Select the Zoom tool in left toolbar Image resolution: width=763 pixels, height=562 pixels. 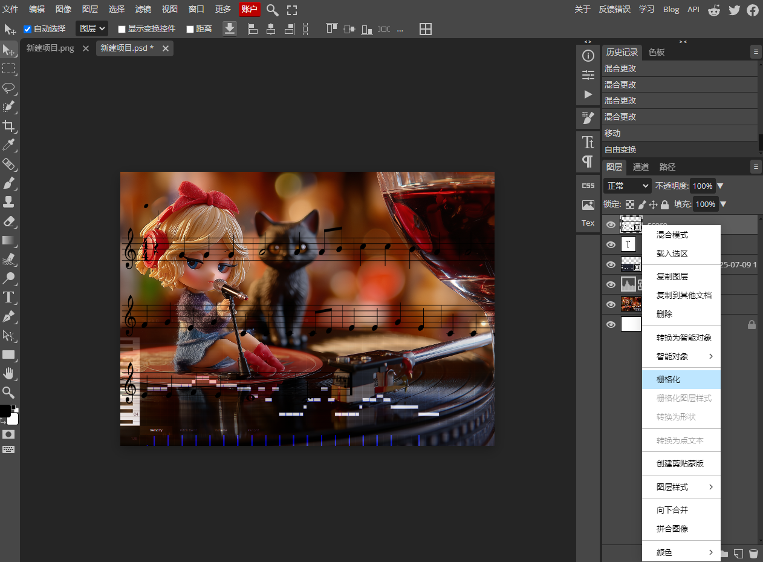click(9, 392)
